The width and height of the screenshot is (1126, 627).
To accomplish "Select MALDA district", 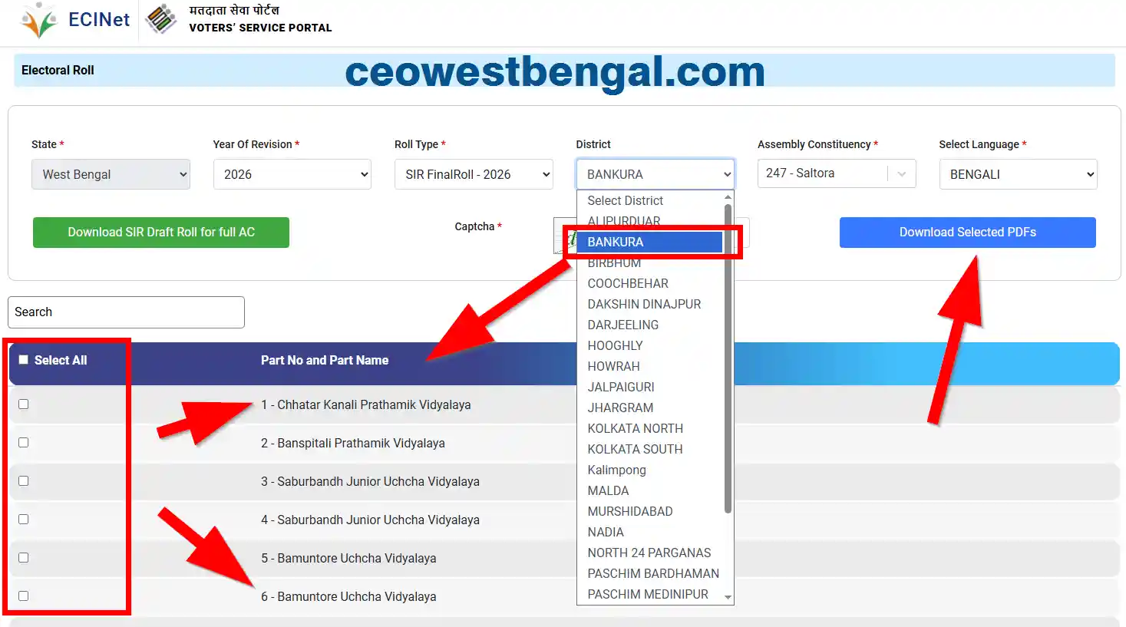I will pos(650,490).
